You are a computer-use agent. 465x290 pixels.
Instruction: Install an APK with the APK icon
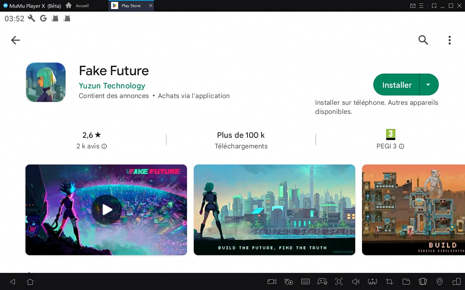[372, 282]
